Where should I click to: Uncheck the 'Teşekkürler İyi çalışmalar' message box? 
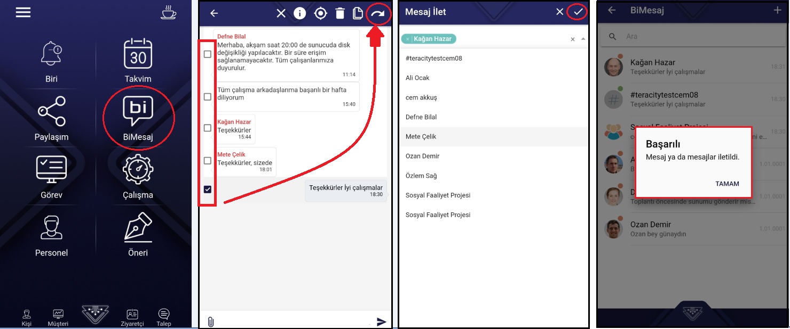click(x=208, y=189)
